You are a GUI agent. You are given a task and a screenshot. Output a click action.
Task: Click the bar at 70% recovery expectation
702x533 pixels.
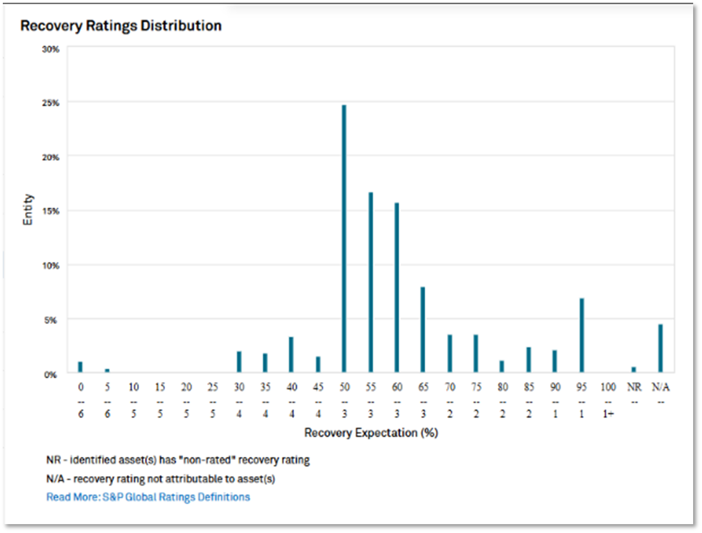pos(450,353)
